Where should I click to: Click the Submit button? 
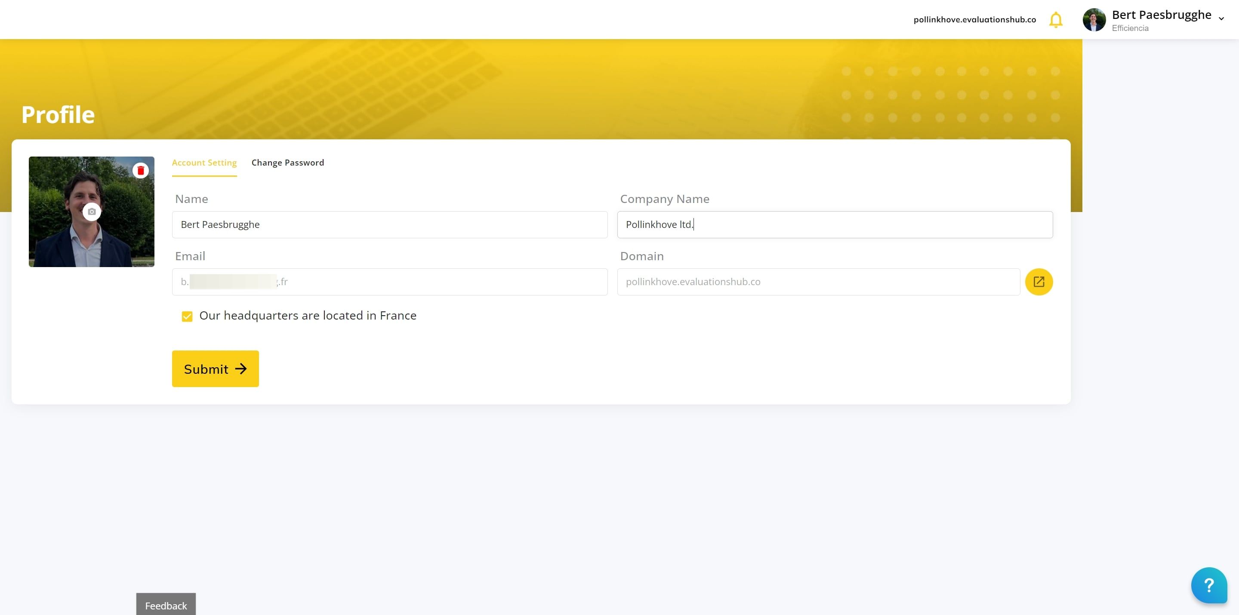216,369
